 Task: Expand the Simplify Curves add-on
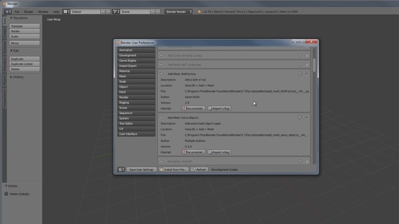(x=161, y=55)
